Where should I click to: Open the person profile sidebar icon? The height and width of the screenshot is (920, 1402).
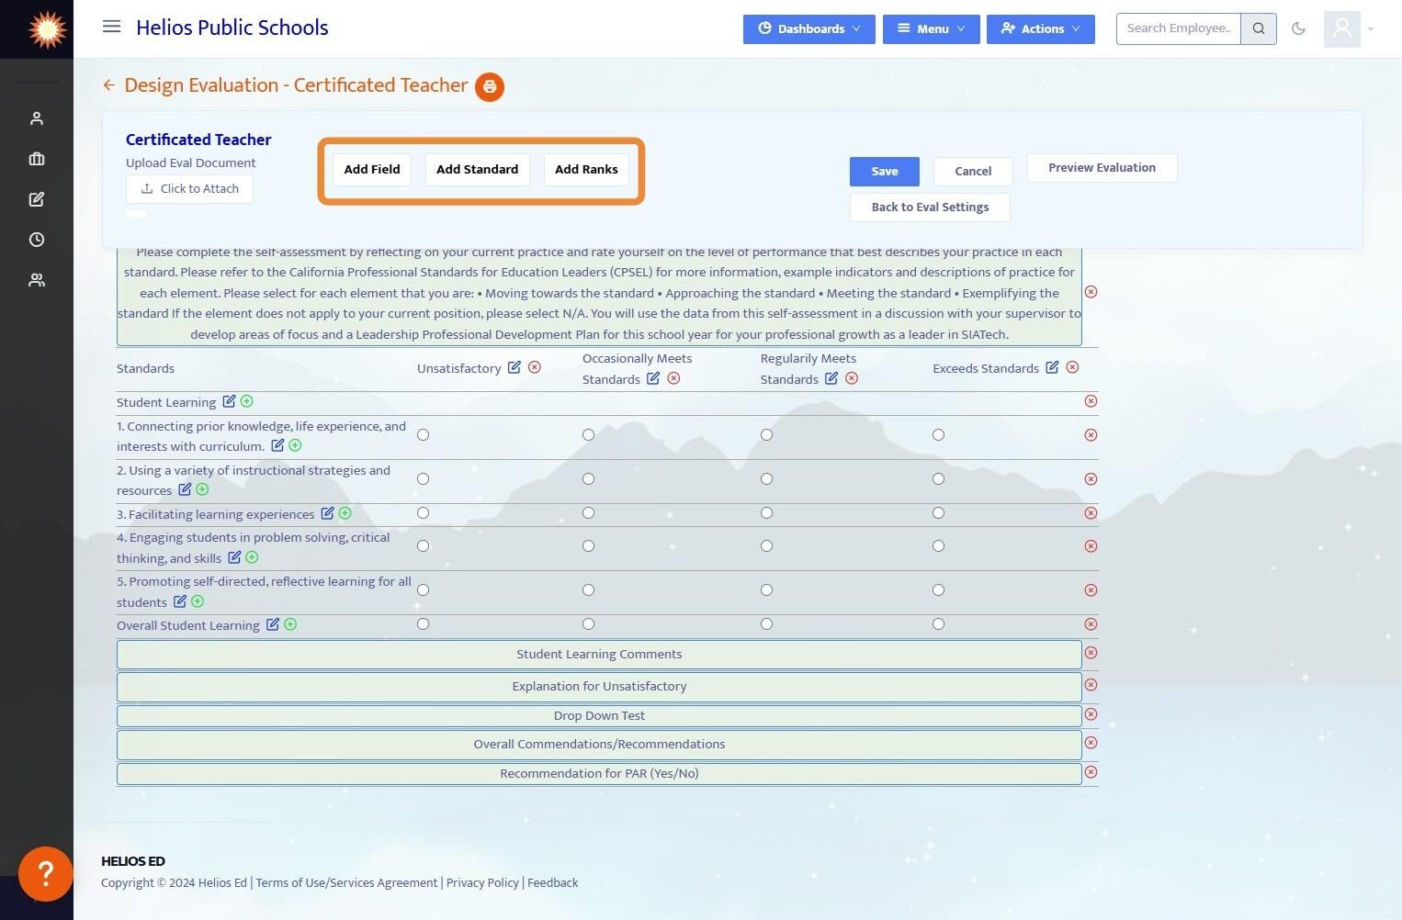(x=37, y=118)
